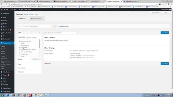This screenshot has height=97, width=173.
Task: Enable automatically add new top-level pages
Action: 70,51
